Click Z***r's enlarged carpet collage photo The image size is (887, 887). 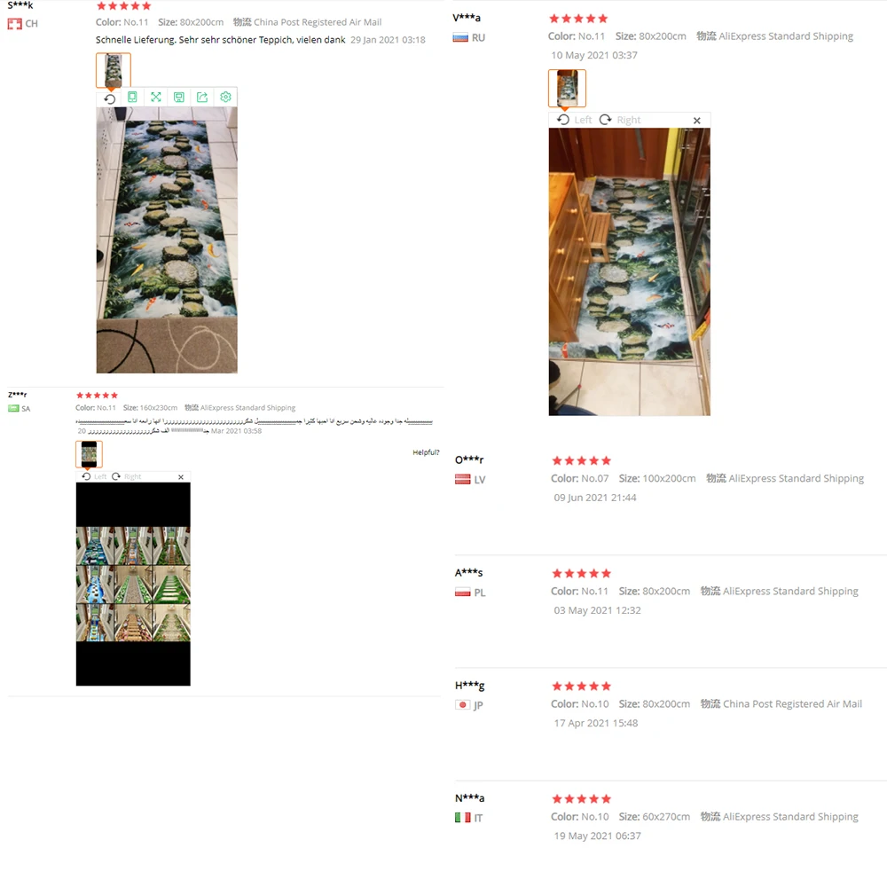(134, 585)
